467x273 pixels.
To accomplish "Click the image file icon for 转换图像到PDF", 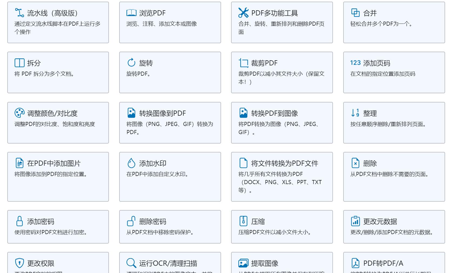I will coord(131,113).
